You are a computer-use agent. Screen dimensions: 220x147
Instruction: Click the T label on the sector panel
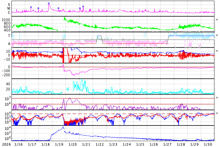click(9, 36)
